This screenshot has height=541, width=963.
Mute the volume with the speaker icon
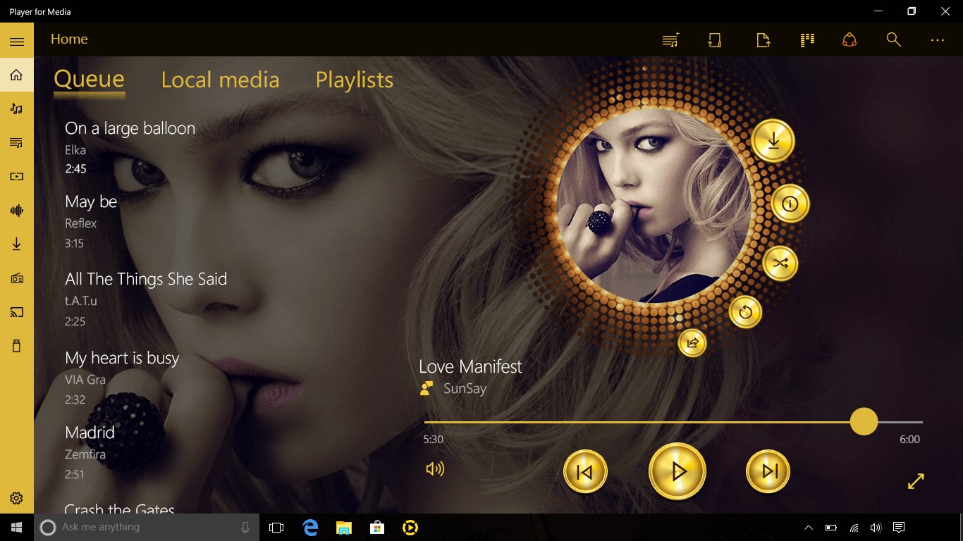click(x=435, y=467)
